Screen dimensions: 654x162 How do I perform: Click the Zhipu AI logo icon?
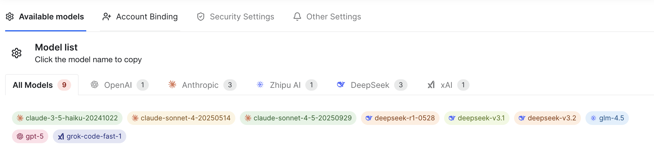[x=260, y=84]
